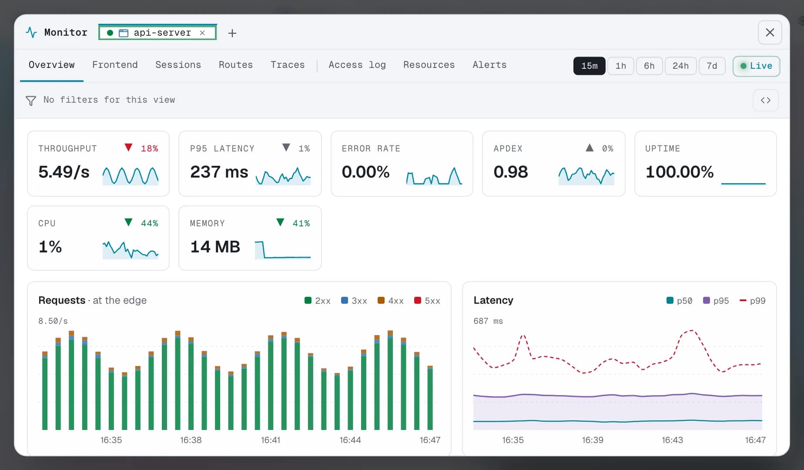Image resolution: width=804 pixels, height=470 pixels.
Task: Open the Error Rate 0.00% card
Action: (x=402, y=164)
